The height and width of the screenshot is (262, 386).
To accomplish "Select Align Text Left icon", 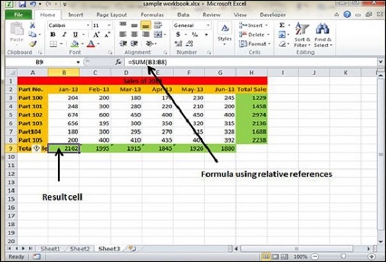I will click(123, 34).
